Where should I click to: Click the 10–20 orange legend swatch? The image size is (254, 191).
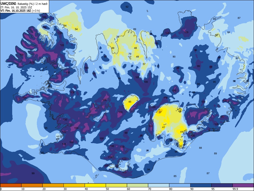click(x=32, y=185)
